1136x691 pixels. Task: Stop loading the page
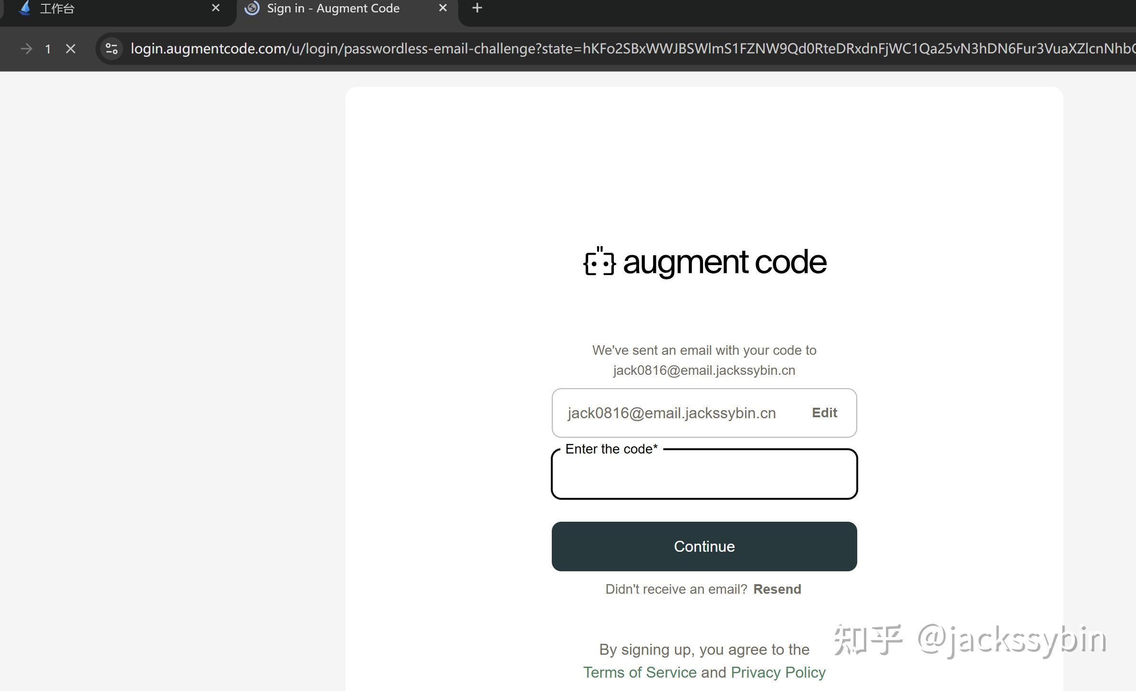click(x=71, y=49)
